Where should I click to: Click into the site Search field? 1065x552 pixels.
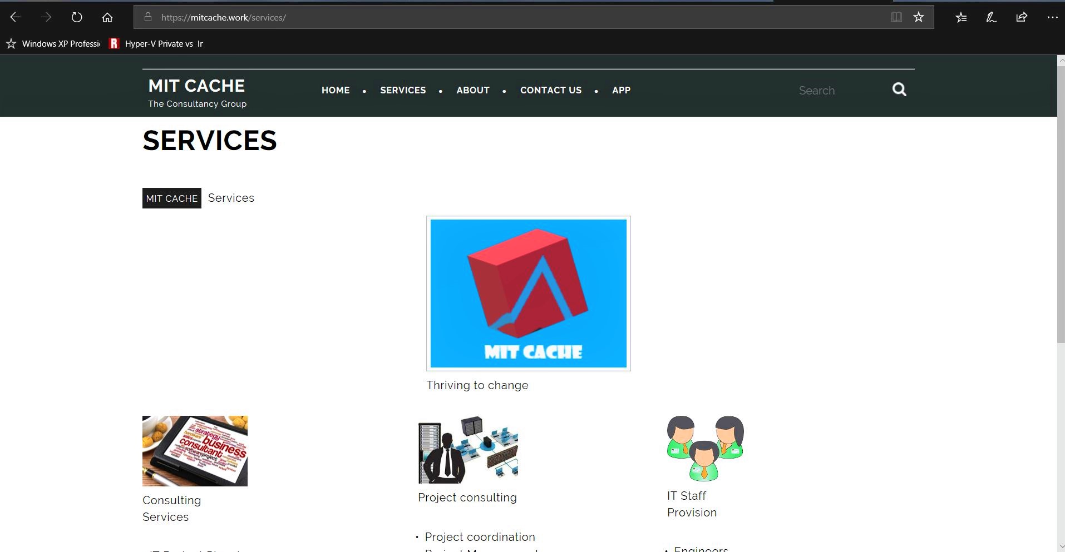pos(840,91)
